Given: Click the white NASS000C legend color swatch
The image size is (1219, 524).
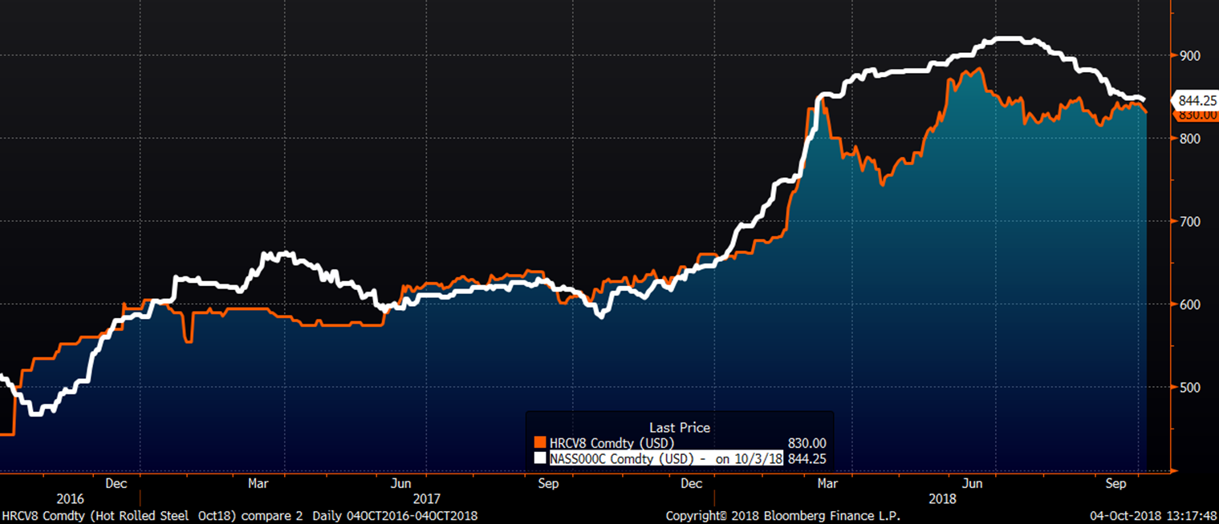Looking at the screenshot, I should (539, 459).
